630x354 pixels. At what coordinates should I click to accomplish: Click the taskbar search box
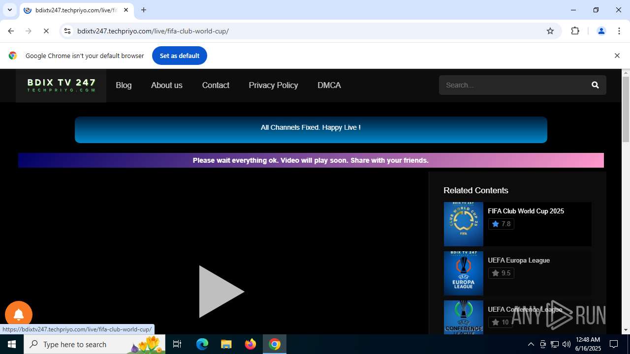(94, 344)
